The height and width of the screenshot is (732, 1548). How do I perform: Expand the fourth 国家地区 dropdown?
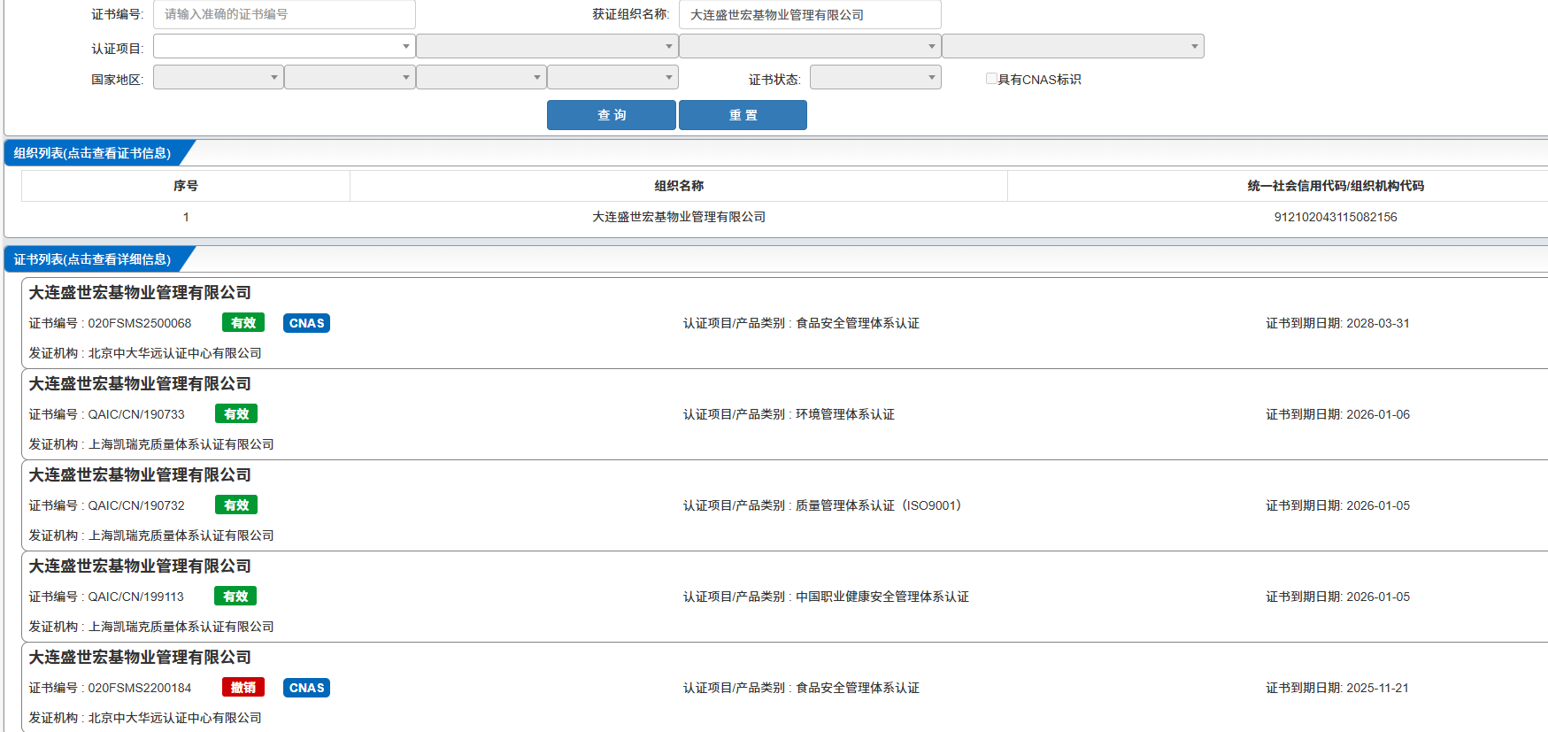click(x=612, y=77)
